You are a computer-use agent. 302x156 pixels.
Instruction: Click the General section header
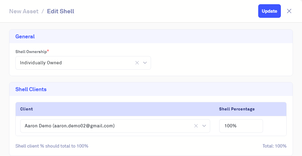(25, 37)
